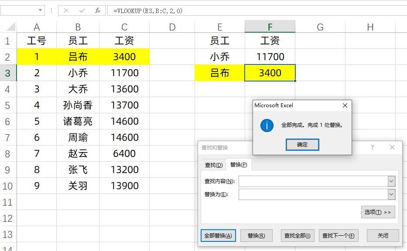Click the Enter checkmark icon in formula bar
407x251 pixels.
pos(81,10)
